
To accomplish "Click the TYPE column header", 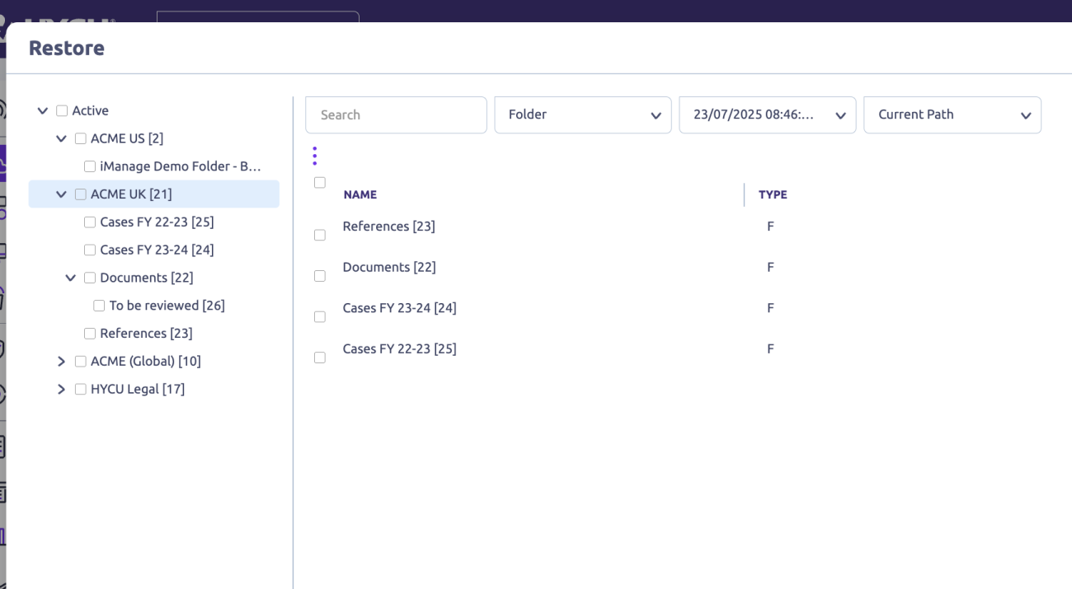I will [773, 195].
